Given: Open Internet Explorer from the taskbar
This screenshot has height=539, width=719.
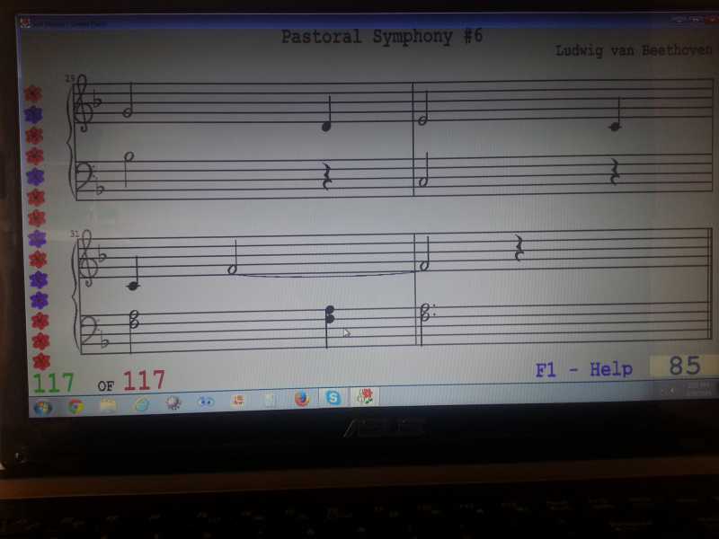Looking at the screenshot, I should [141, 404].
